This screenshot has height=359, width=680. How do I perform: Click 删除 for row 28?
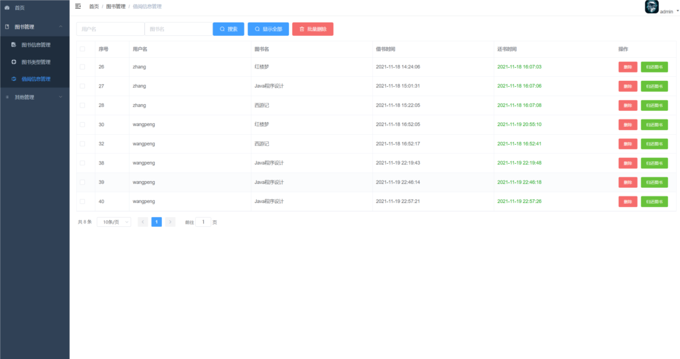click(x=628, y=106)
